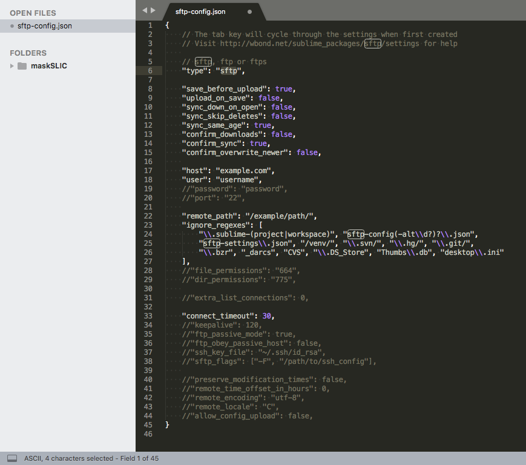Viewport: 526px width, 465px height.
Task: Click the right tab navigation arrow
Action: click(x=153, y=10)
